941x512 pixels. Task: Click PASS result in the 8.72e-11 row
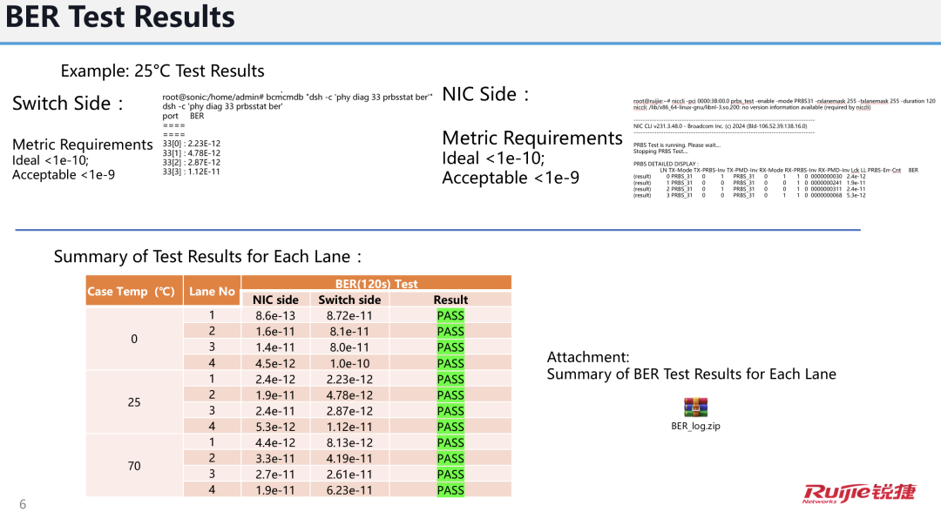(x=450, y=315)
